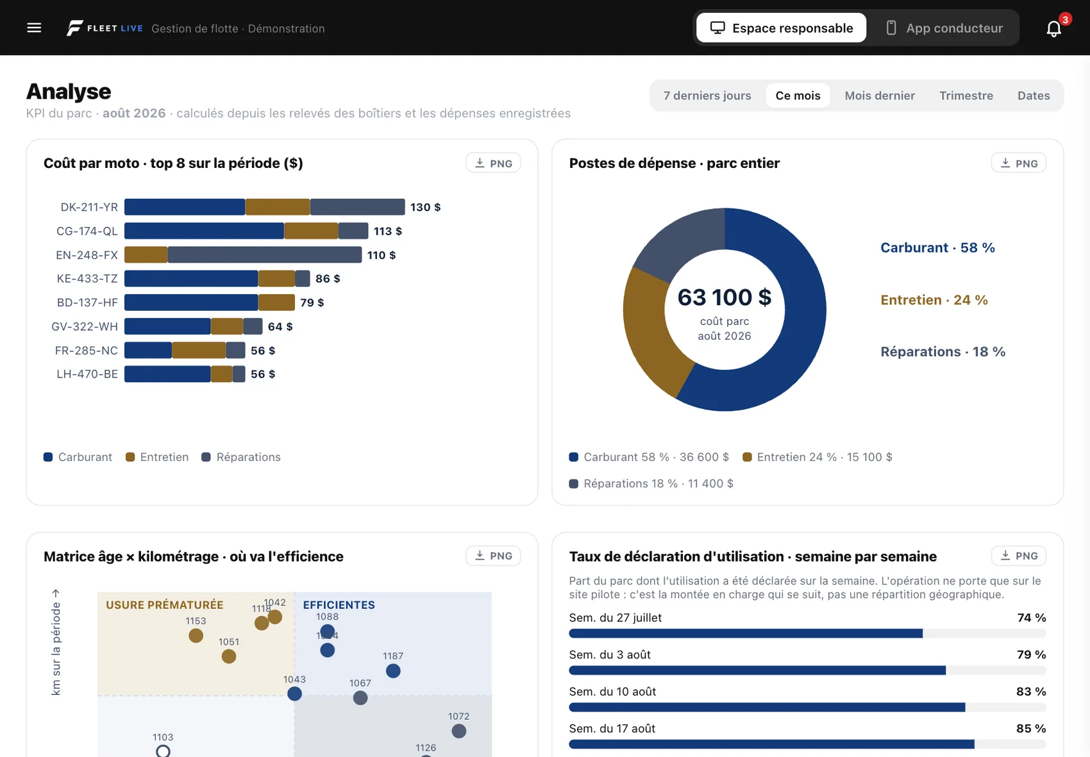Open the Dates custom range
This screenshot has width=1090, height=757.
coord(1034,96)
